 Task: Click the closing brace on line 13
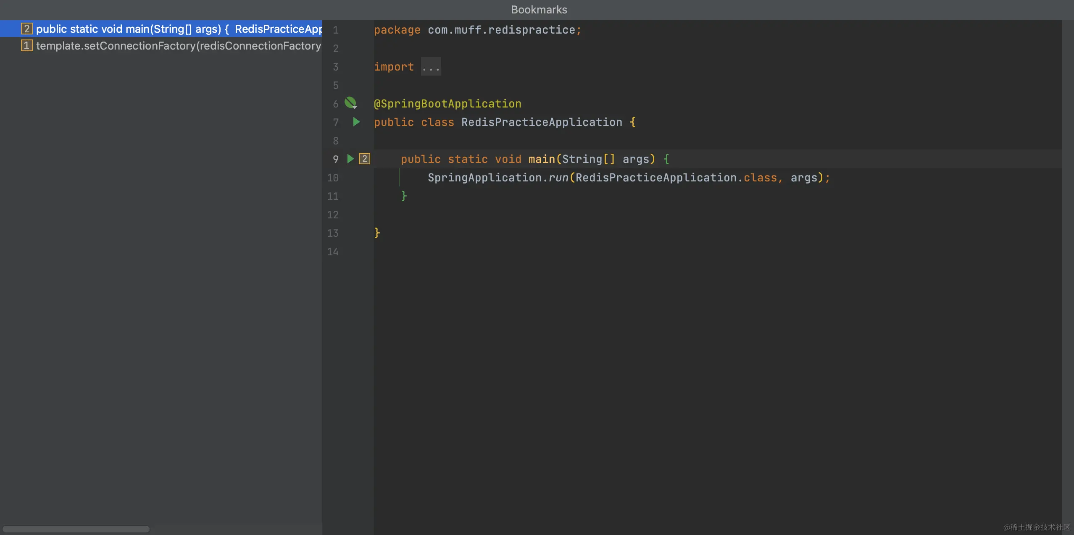377,233
